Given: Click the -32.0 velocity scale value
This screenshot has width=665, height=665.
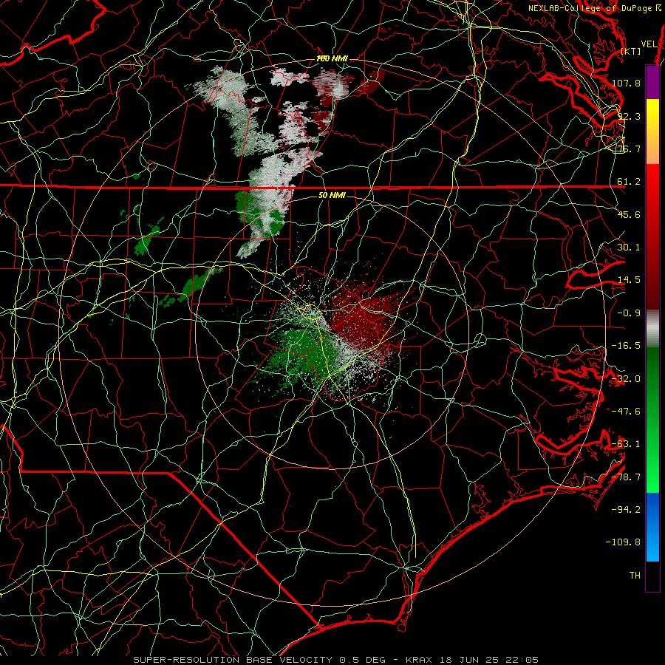Looking at the screenshot, I should [x=626, y=379].
